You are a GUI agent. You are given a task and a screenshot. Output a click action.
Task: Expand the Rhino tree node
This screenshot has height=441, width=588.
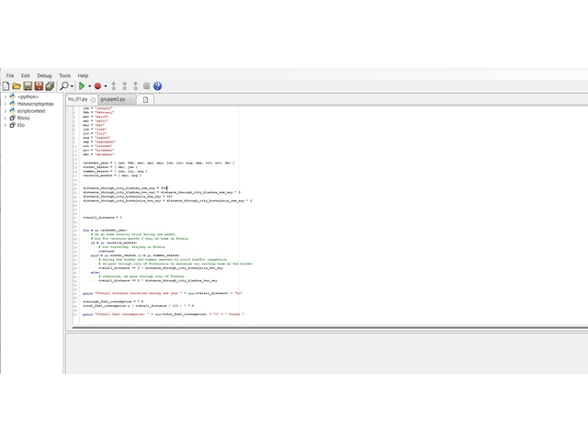point(5,119)
